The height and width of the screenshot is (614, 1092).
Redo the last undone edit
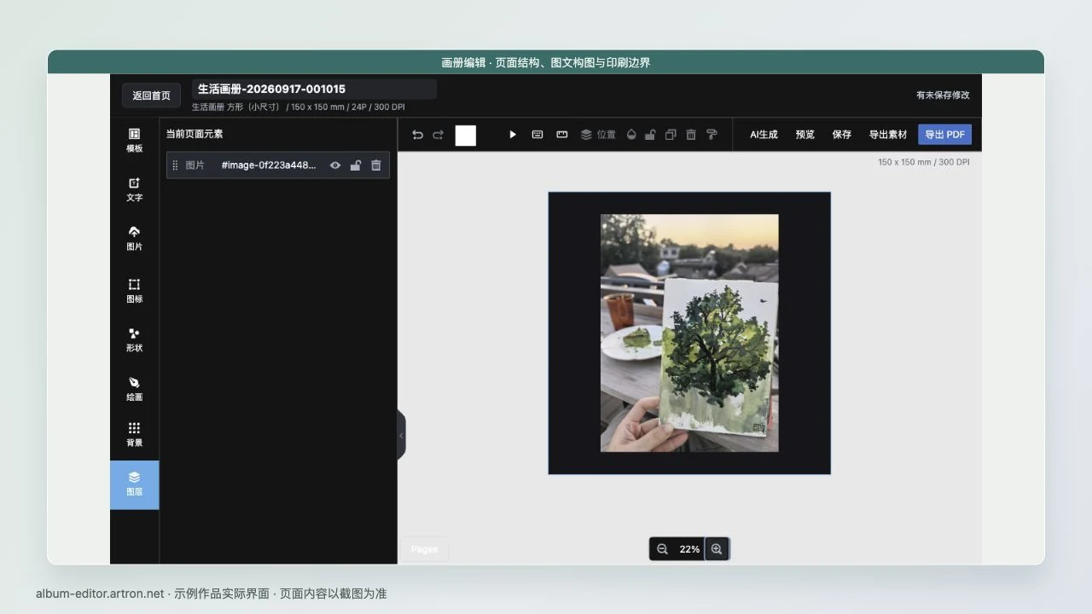(x=439, y=135)
